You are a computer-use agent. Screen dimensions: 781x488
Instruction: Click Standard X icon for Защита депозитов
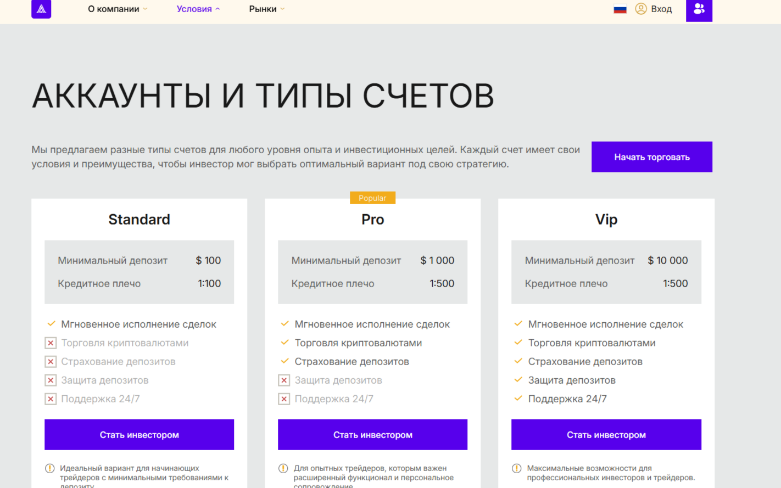coord(51,380)
